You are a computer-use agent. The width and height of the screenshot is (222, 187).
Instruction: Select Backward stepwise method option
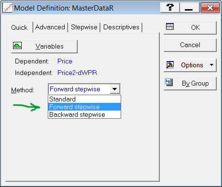pyautogui.click(x=84, y=114)
